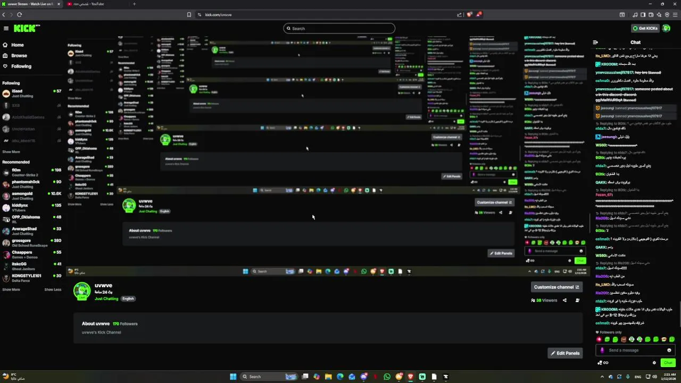
Task: Expand Following list with Show More
Action: (x=11, y=152)
